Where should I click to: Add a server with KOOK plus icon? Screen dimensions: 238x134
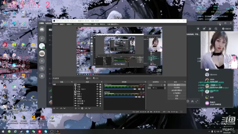42,61
